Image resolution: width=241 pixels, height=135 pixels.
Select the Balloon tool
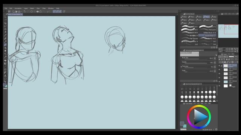[x=5, y=79]
